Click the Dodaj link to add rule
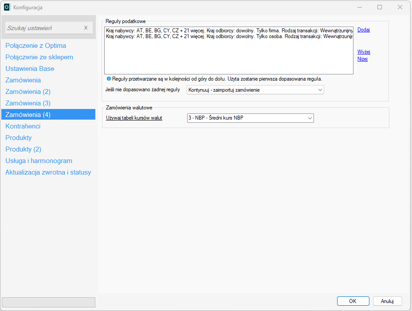This screenshot has width=412, height=311. pos(363,30)
